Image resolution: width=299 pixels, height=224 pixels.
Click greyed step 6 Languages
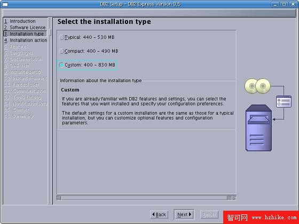point(18,53)
